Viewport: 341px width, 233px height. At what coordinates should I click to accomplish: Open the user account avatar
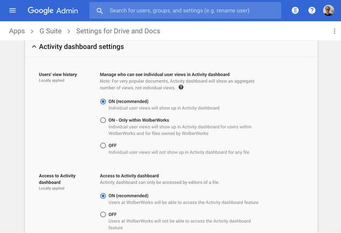pyautogui.click(x=328, y=11)
